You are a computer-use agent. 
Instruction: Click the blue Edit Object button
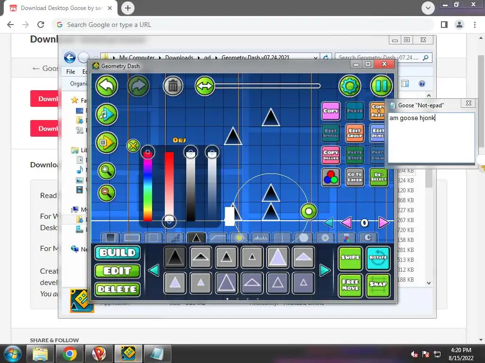click(377, 133)
